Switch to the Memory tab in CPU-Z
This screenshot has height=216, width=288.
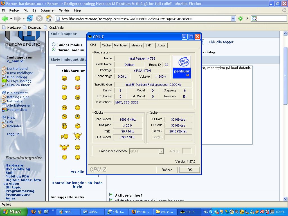[x=137, y=45]
